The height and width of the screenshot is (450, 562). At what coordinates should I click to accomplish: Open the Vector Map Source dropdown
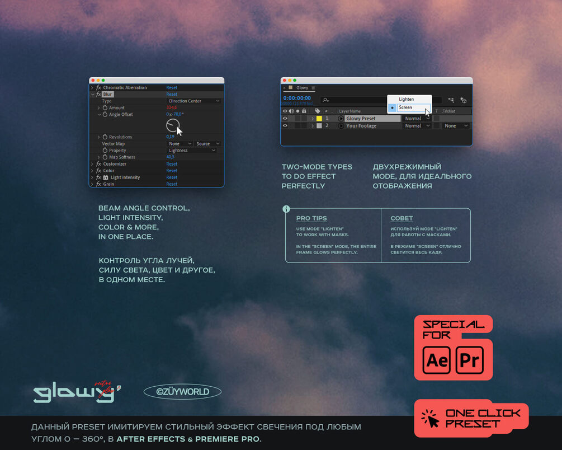[207, 143]
